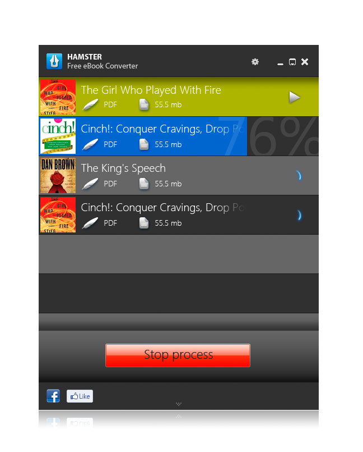The height and width of the screenshot is (452, 363).
Task: Maximize the Hamster converter window
Action: click(x=292, y=62)
